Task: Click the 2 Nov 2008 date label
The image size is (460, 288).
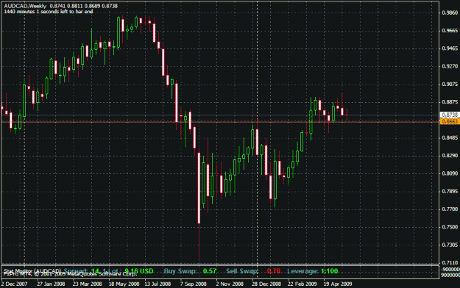Action: pyautogui.click(x=230, y=284)
